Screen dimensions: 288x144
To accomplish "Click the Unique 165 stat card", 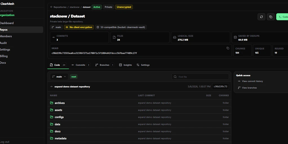I will (262, 50).
